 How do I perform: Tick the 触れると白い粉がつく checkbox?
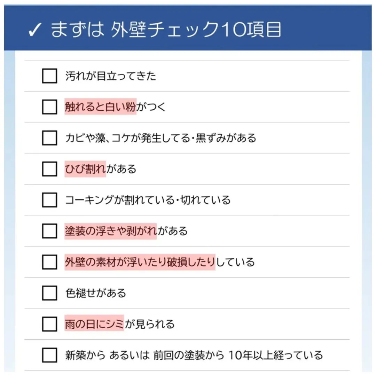(49, 107)
